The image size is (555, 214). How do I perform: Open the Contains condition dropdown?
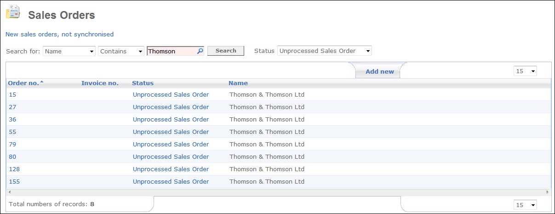(121, 51)
